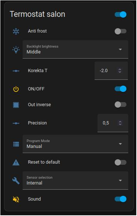The height and width of the screenshot is (216, 137).
Task: Disable the Sound toggle
Action: 121,199
